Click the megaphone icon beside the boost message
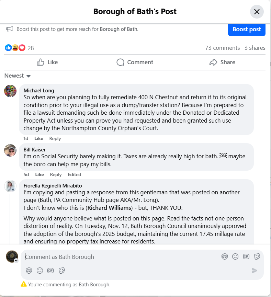The image size is (271, 297). (9, 29)
